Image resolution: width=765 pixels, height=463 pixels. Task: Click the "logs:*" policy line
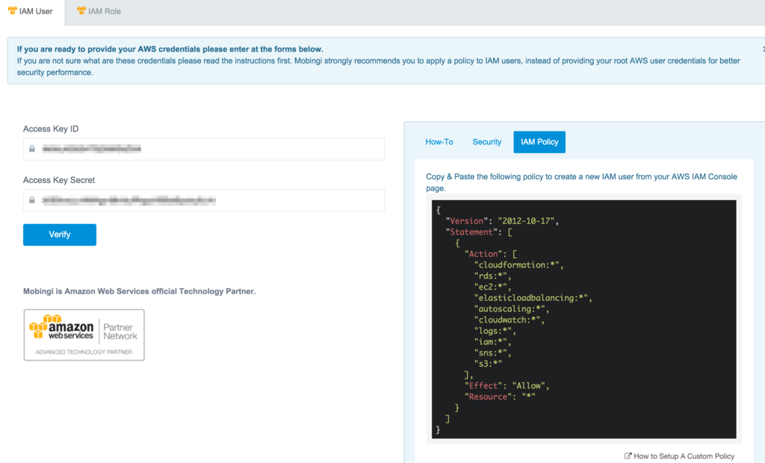tap(495, 331)
